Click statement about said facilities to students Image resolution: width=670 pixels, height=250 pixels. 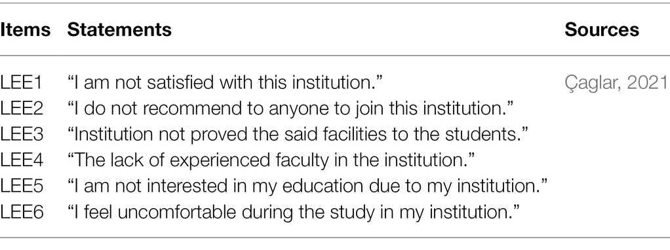[x=298, y=135]
